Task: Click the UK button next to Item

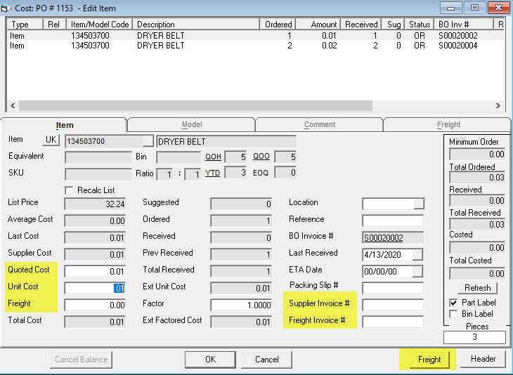Action: coord(51,140)
